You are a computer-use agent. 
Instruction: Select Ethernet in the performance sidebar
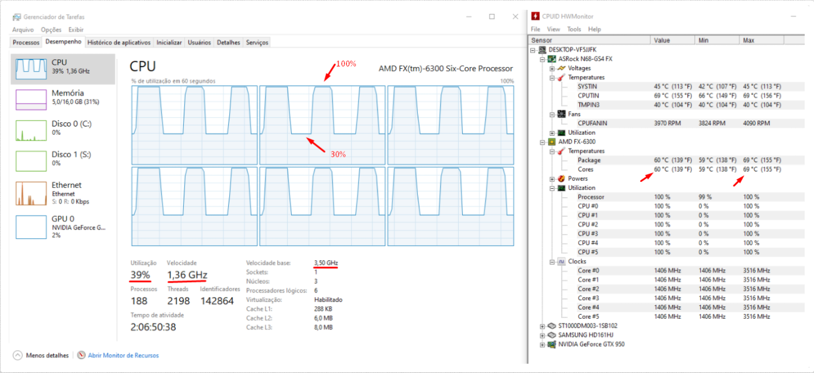pyautogui.click(x=63, y=193)
